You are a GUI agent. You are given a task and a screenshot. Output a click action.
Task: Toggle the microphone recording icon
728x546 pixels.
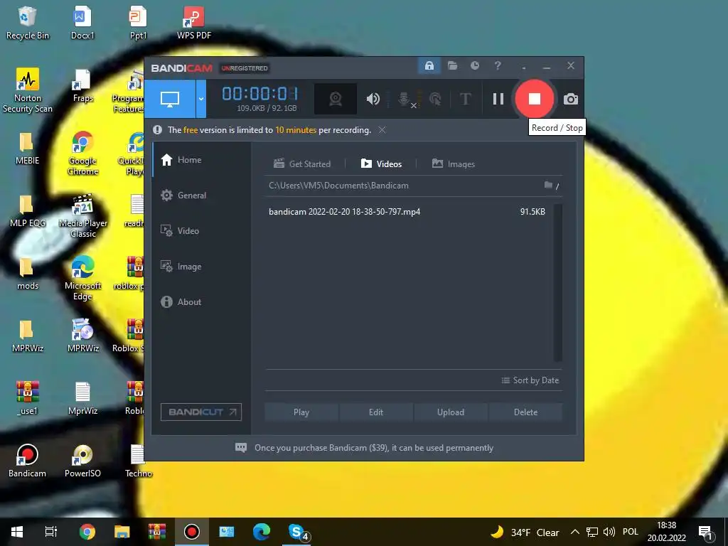point(405,98)
